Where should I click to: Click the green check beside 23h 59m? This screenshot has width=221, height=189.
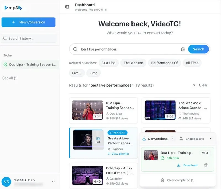pos(162,158)
